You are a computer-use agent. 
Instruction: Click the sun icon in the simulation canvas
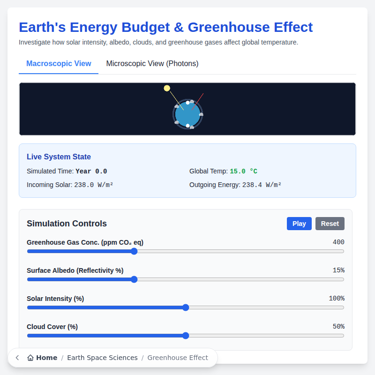pos(167,88)
